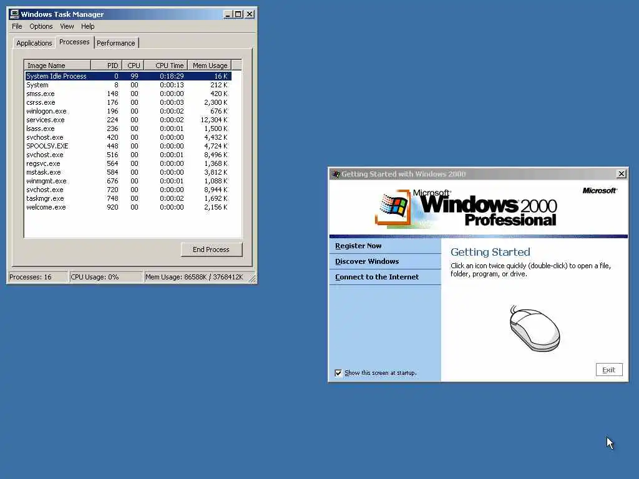
Task: Click the mouse illustration in Getting Started
Action: pos(535,329)
